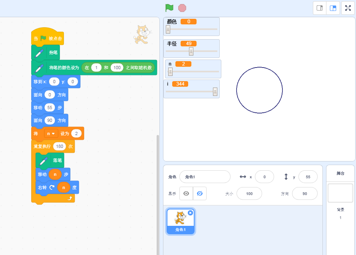Image resolution: width=356 pixels, height=255 pixels.
Task: Show the sprite with the eye button
Action: coord(186,193)
